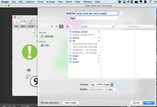157x107 pixels.
Task: Click the notification bell icon in menu bar
Action: click(145, 2)
